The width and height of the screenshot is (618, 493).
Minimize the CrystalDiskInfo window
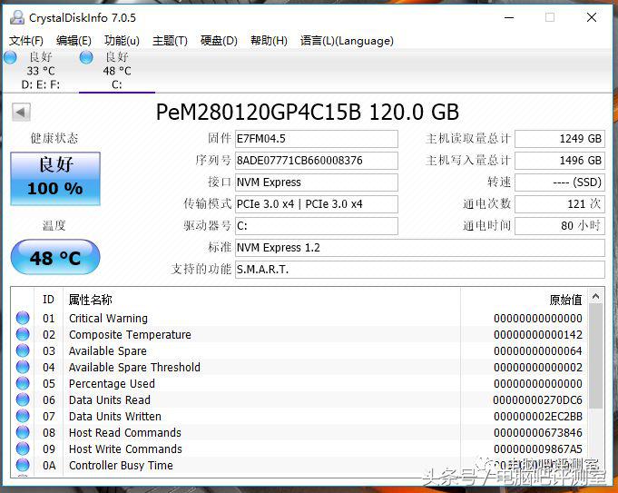(x=509, y=18)
